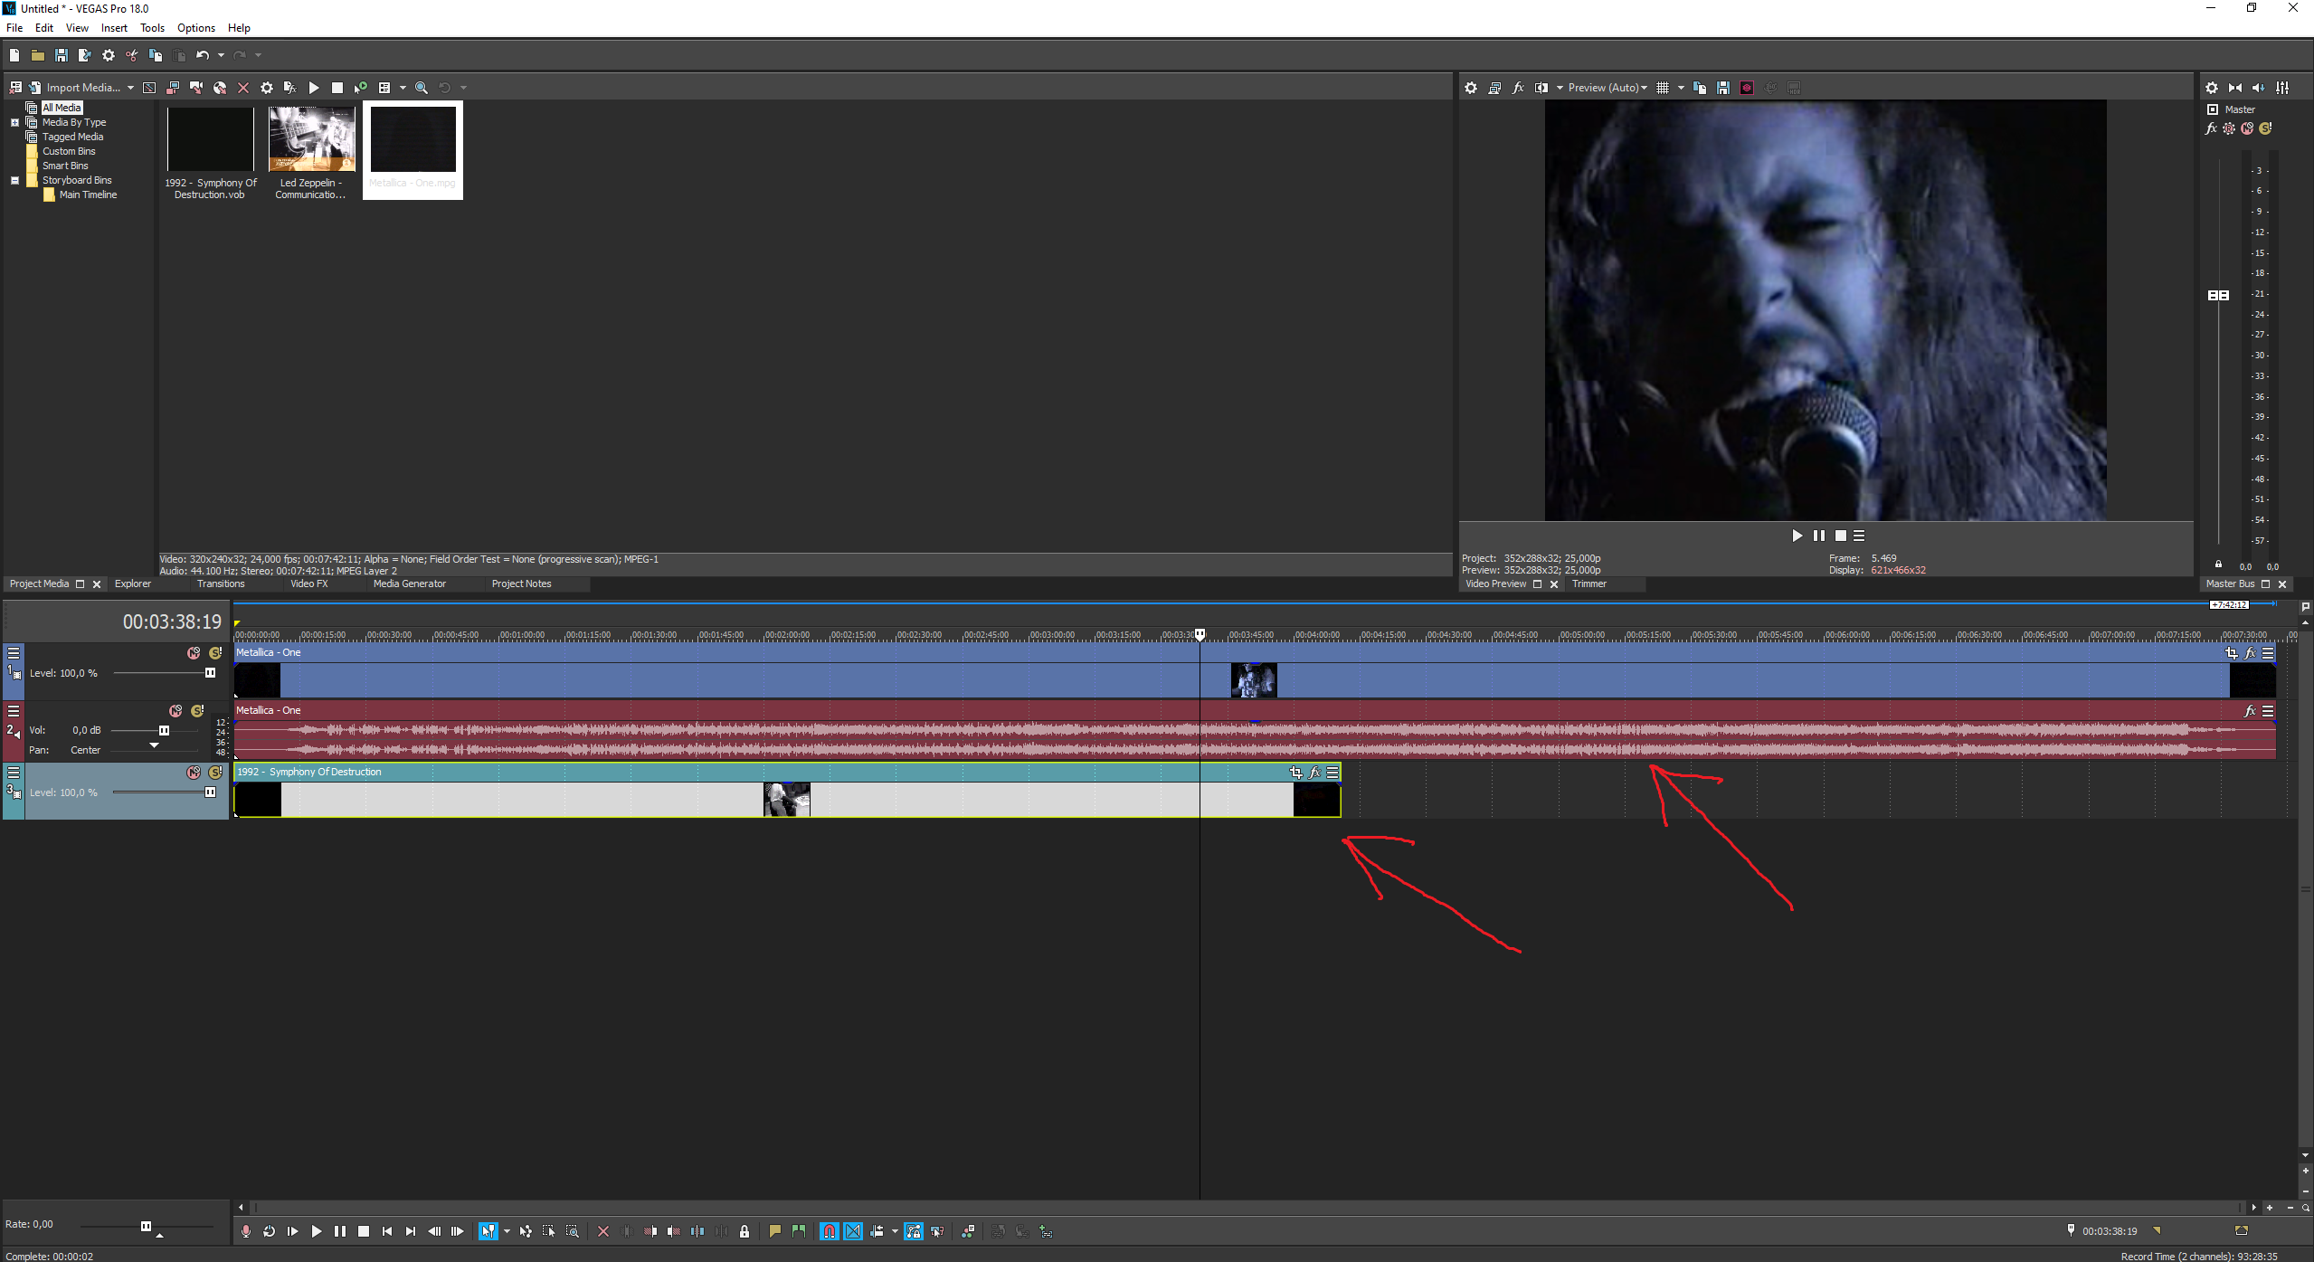Click the Record microphone icon in transport bar
2314x1262 pixels.
246,1231
